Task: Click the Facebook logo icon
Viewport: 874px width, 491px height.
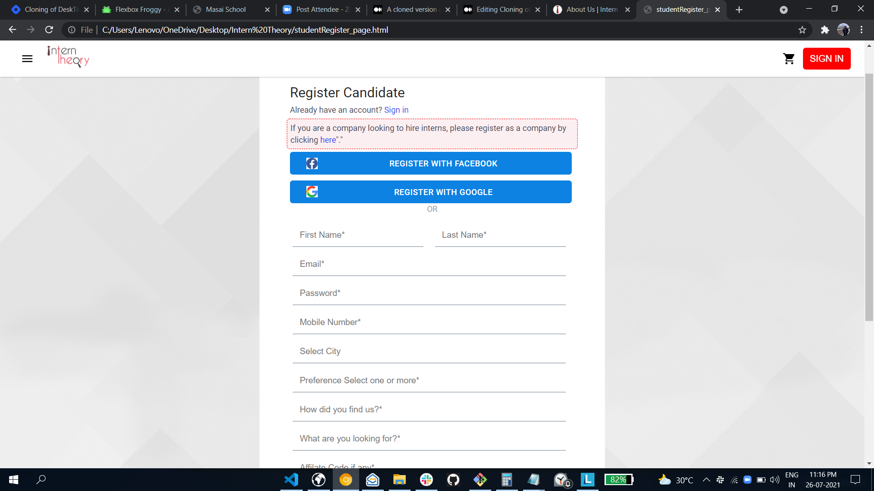Action: pos(312,164)
